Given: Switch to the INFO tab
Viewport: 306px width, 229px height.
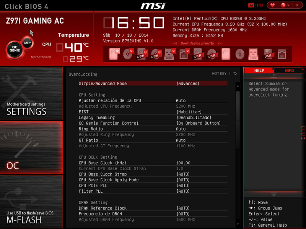Looking at the screenshot, I should (289, 71).
